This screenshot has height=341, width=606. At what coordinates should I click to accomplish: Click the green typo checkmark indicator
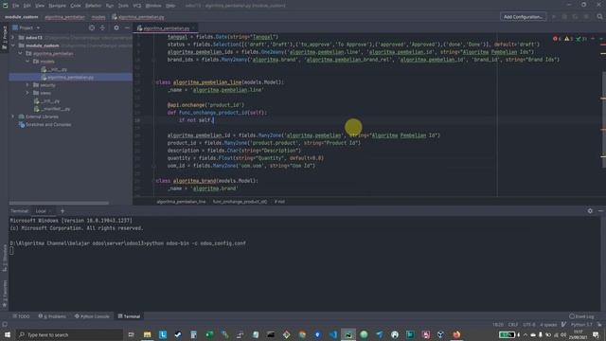(x=581, y=39)
